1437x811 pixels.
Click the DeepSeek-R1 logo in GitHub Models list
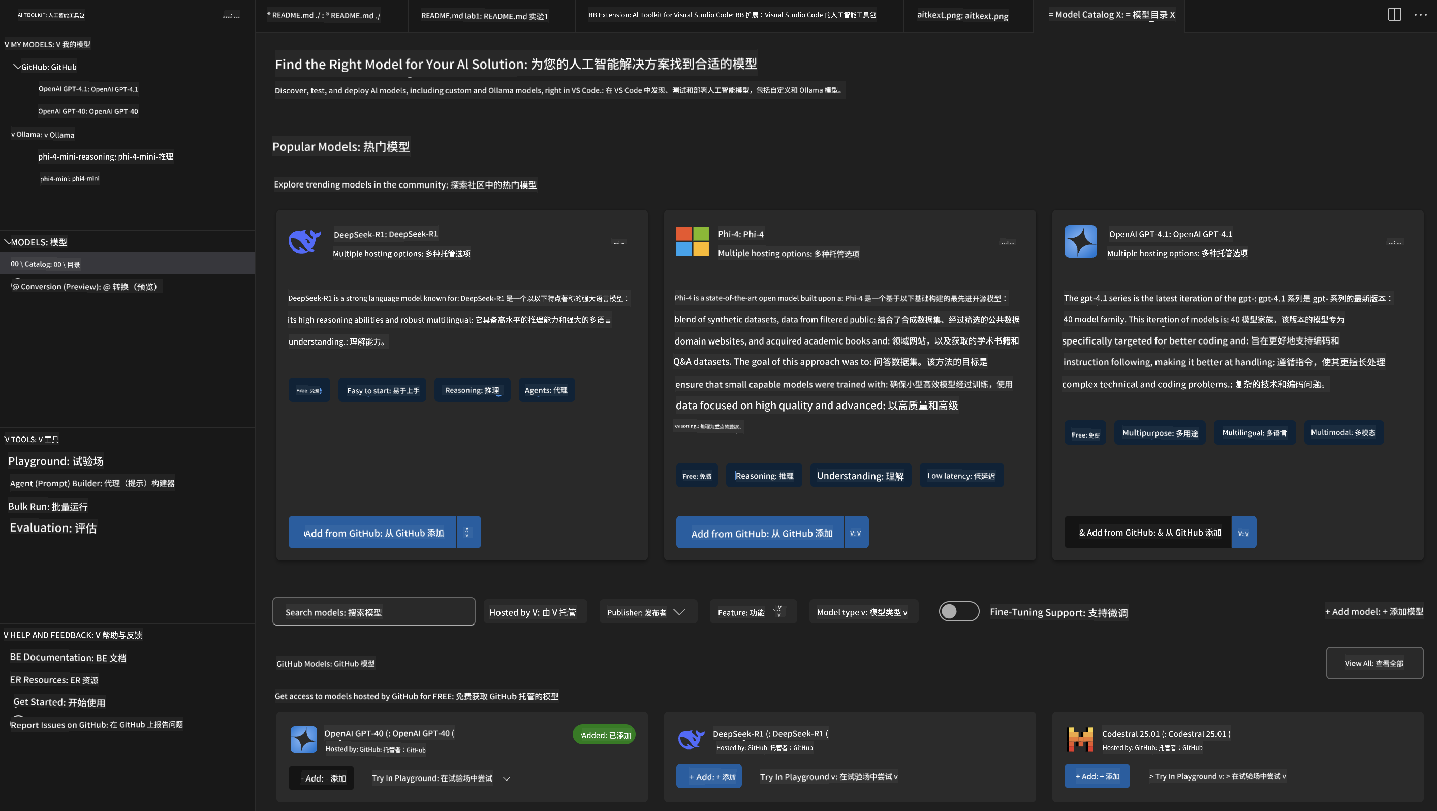[691, 738]
